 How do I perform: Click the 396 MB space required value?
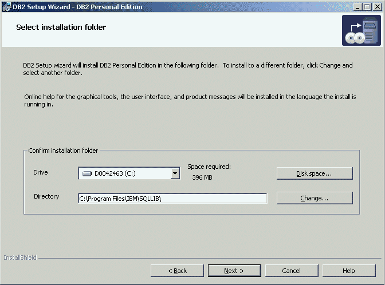coord(202,178)
